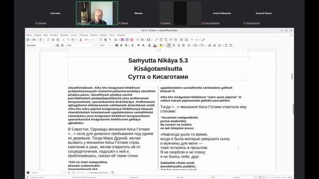The image size is (319, 179).
Task: Expand the font size dropdown
Action: coord(111,45)
